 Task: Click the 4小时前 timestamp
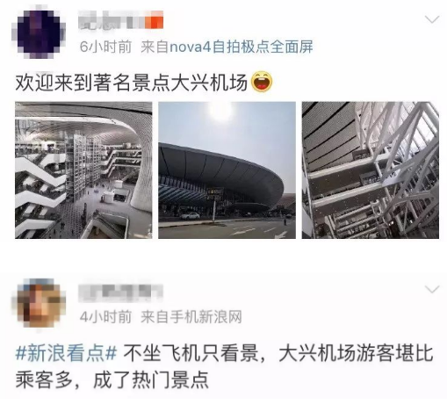(105, 317)
